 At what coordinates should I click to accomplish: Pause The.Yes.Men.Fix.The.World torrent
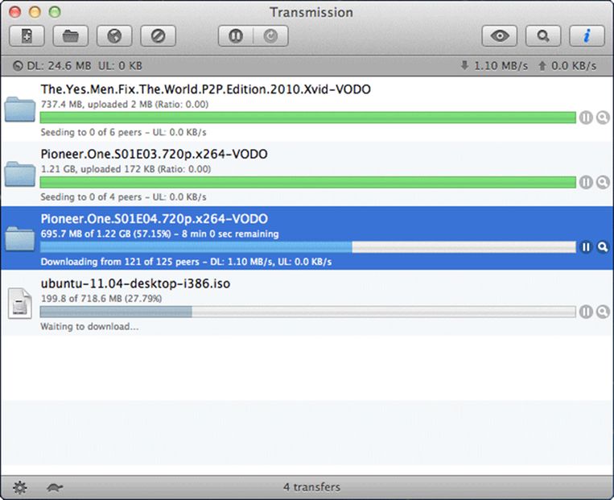tap(586, 118)
